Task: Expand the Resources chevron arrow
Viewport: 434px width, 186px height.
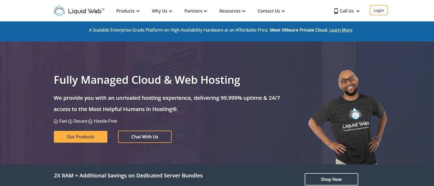Action: (244, 11)
